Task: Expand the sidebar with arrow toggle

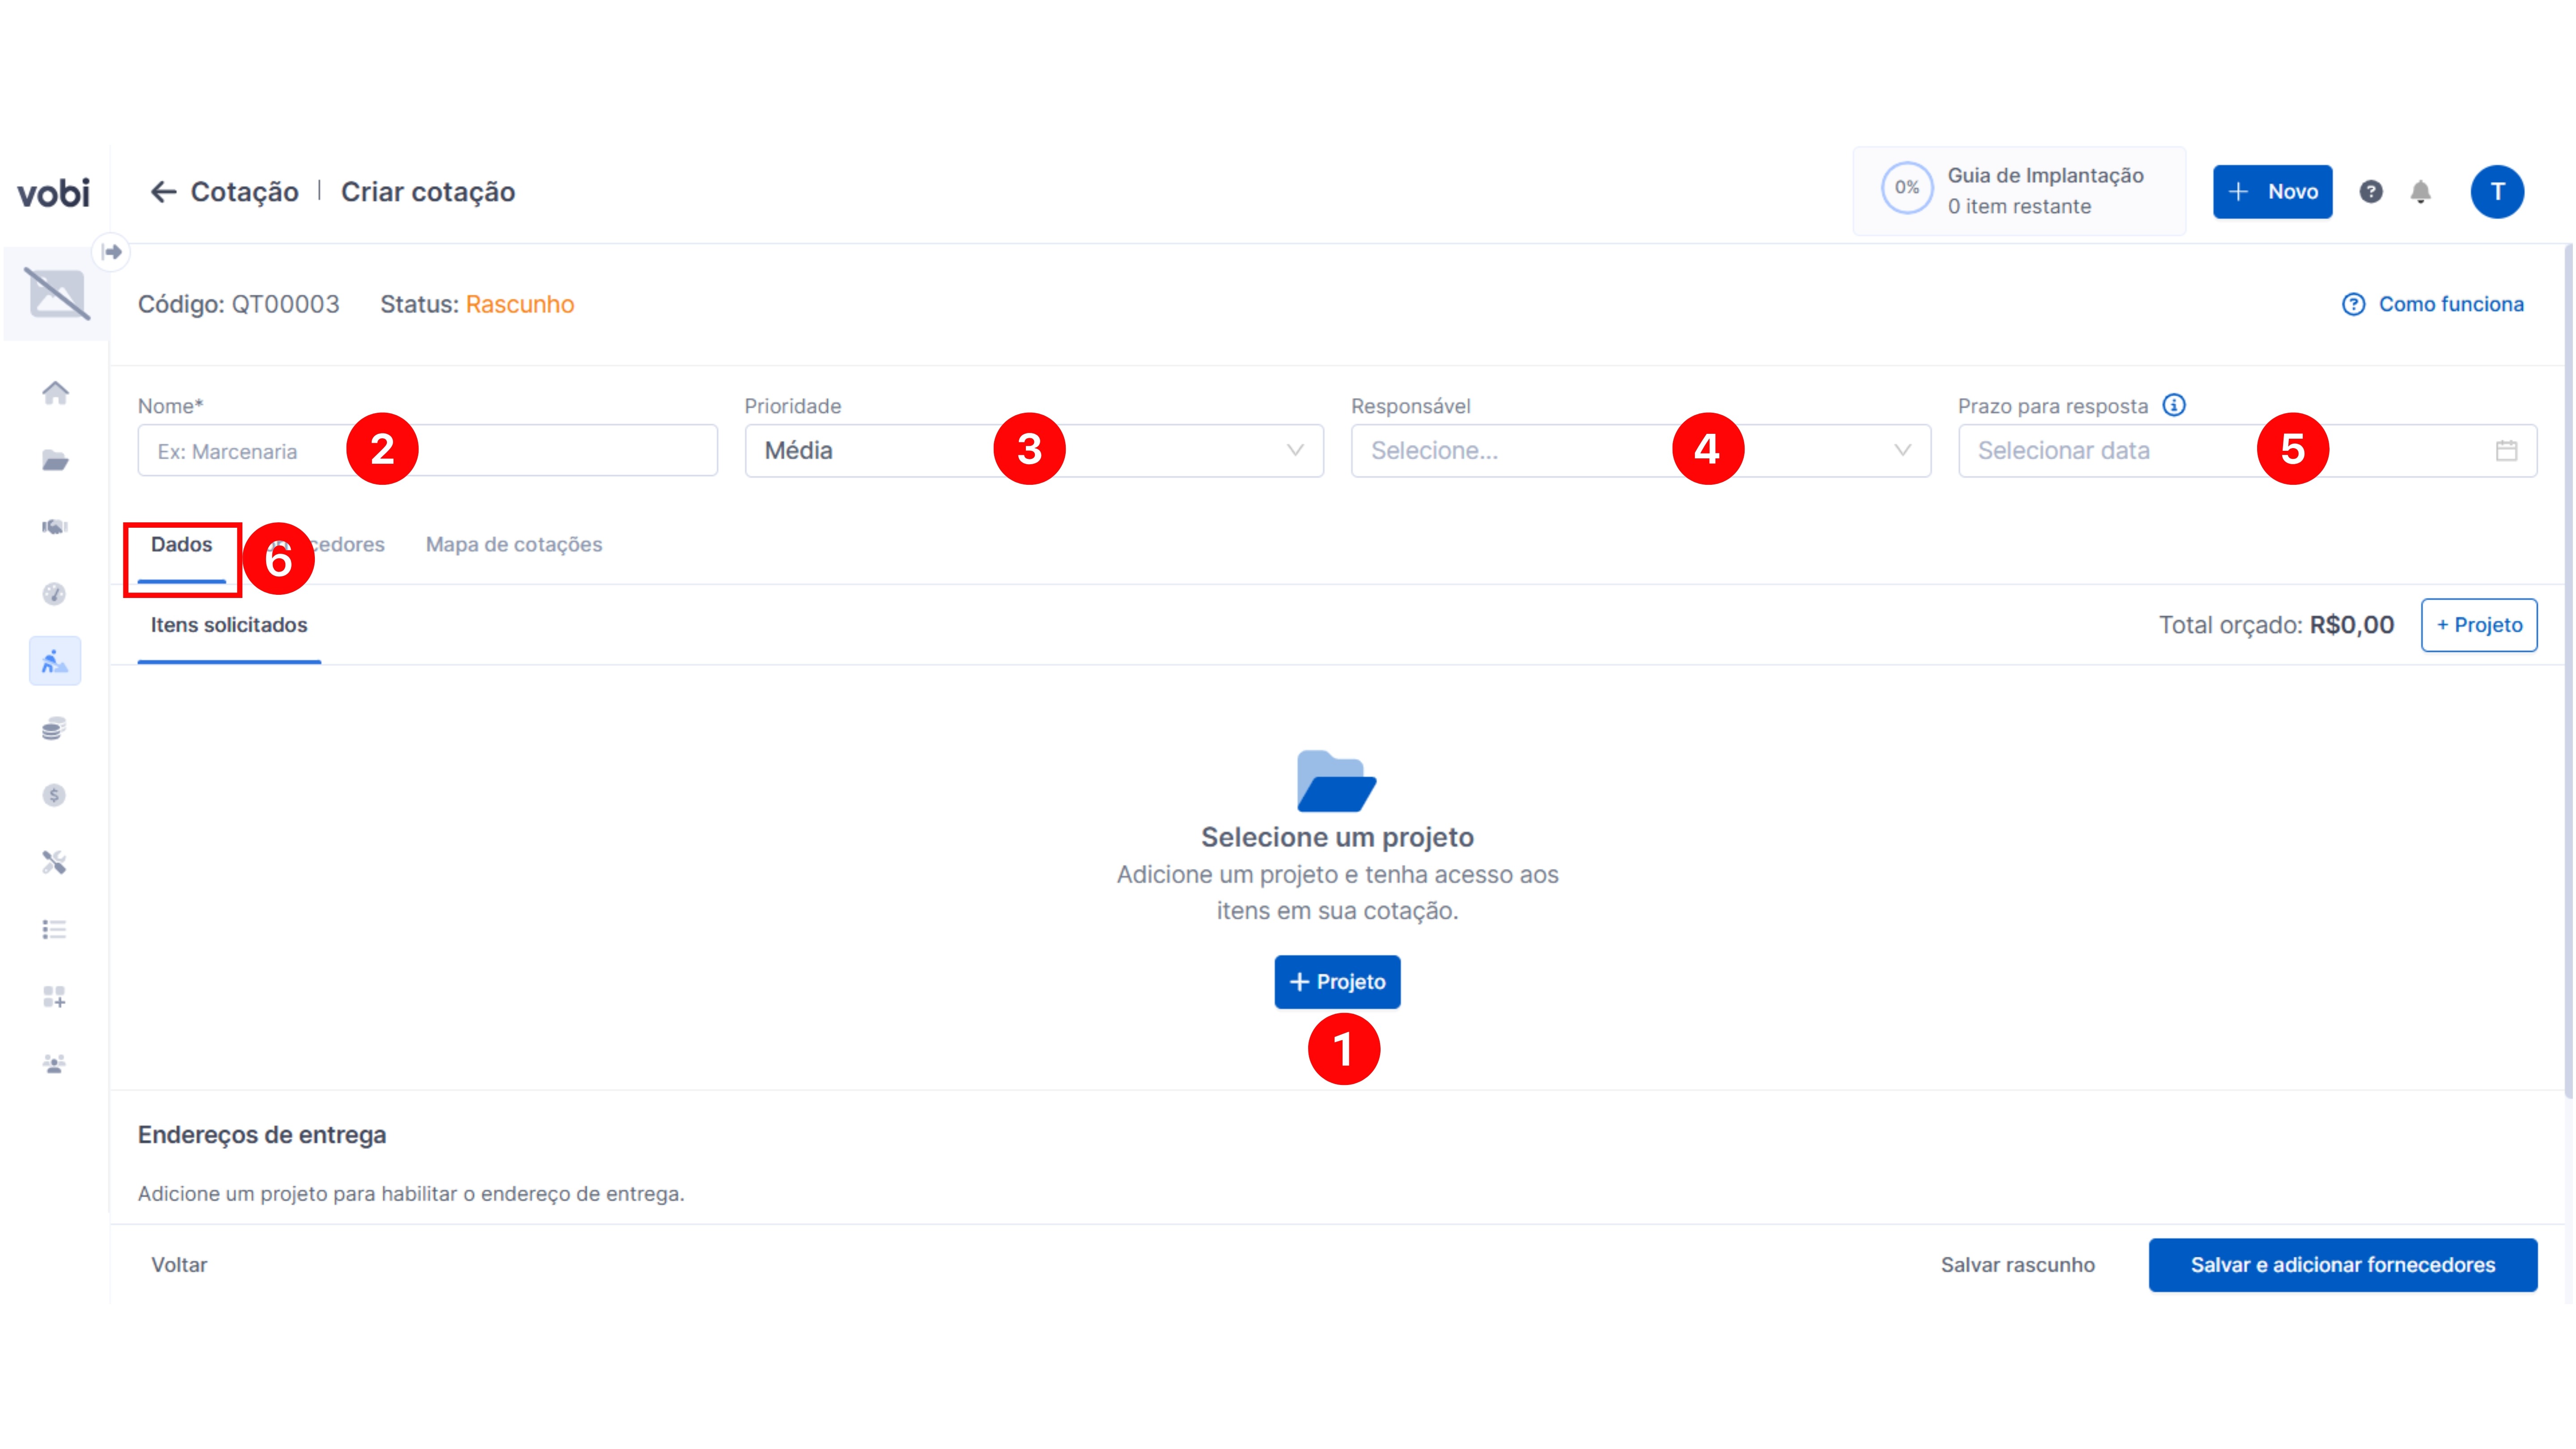Action: pos(112,251)
